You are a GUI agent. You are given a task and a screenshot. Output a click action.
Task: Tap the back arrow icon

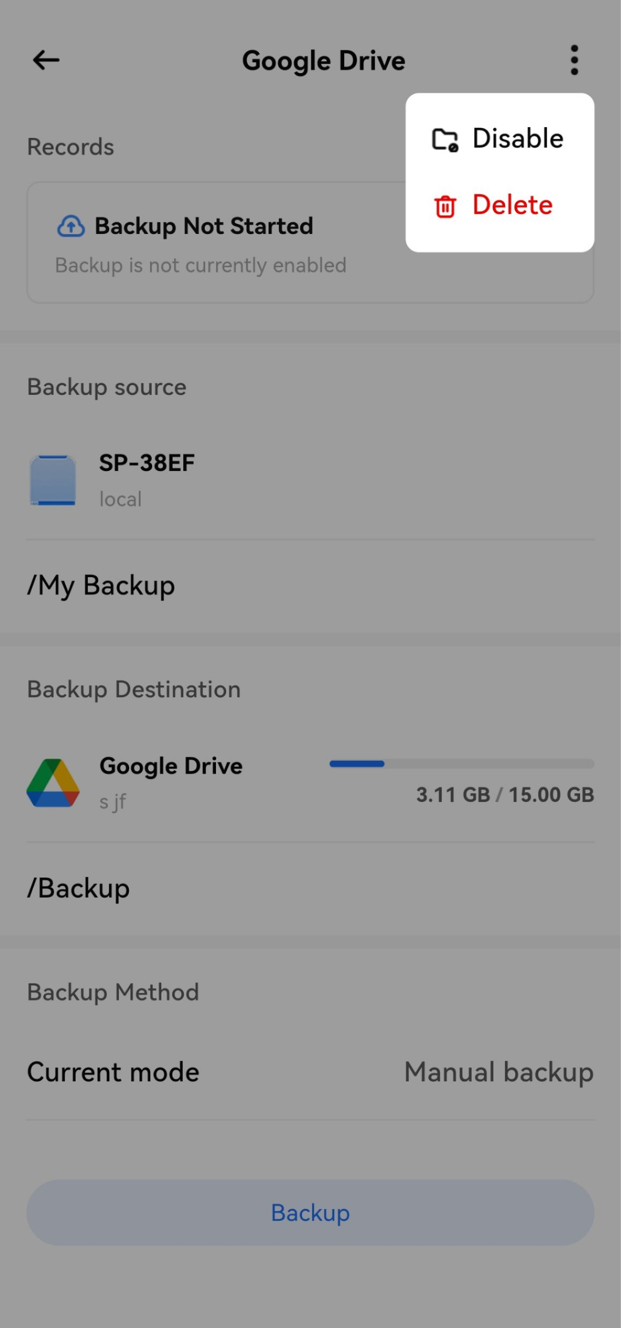click(x=46, y=60)
